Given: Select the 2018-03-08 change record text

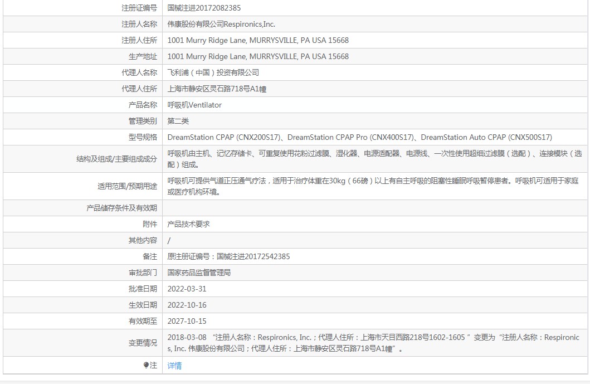Looking at the screenshot, I should (373, 343).
